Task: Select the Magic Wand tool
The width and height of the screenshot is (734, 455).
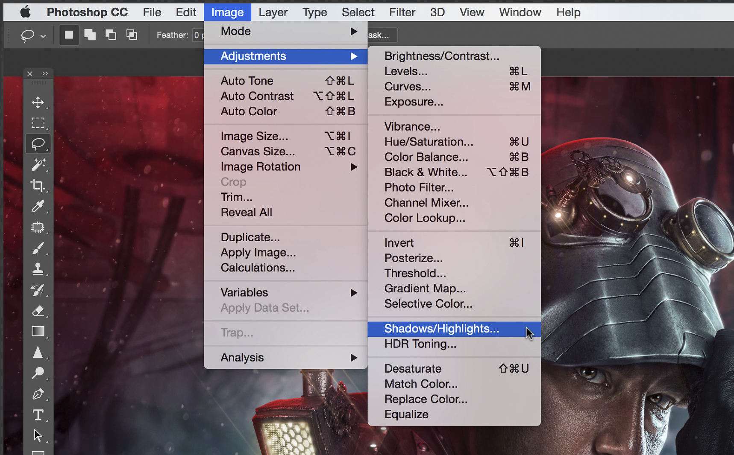Action: (38, 165)
